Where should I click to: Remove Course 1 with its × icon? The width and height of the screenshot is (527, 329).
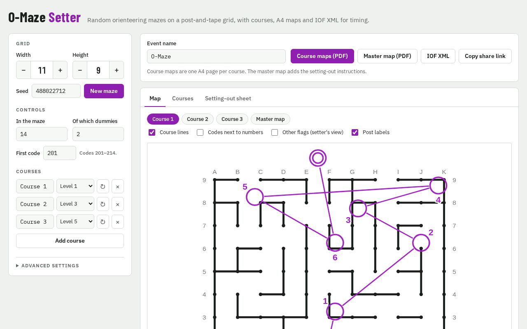pyautogui.click(x=118, y=186)
